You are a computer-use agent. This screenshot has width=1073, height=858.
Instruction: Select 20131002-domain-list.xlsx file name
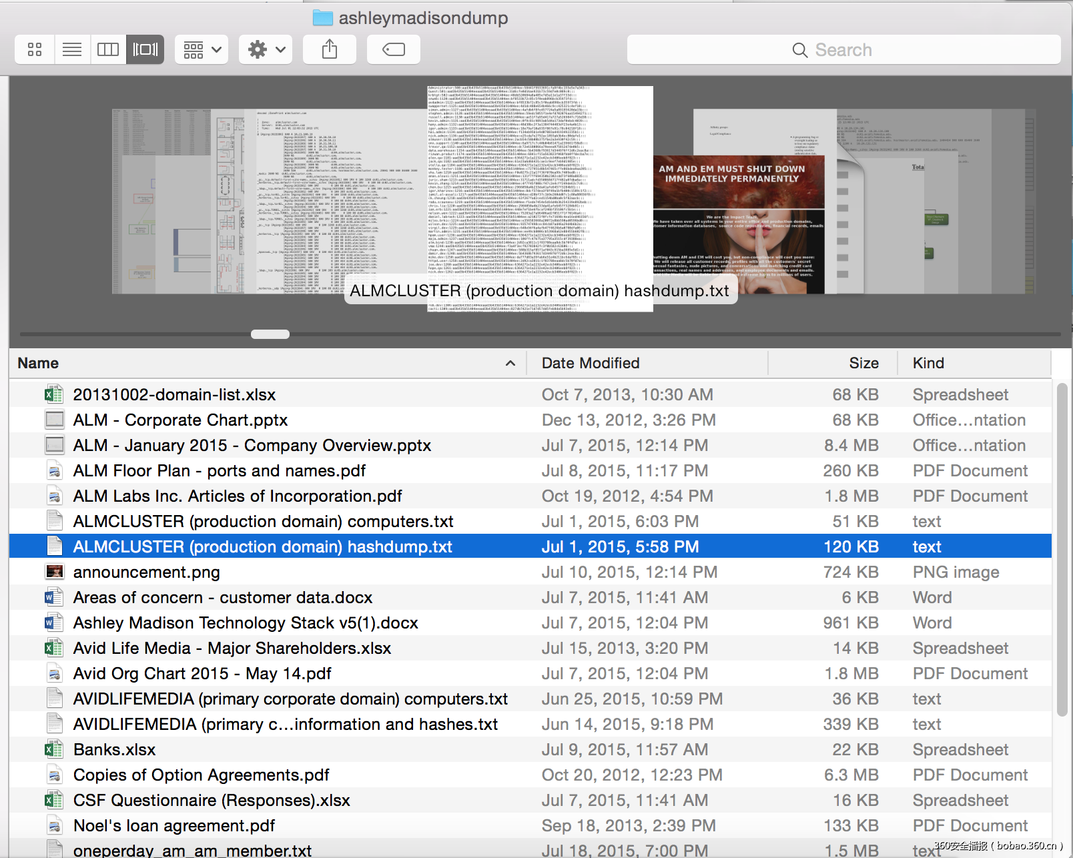(x=174, y=394)
